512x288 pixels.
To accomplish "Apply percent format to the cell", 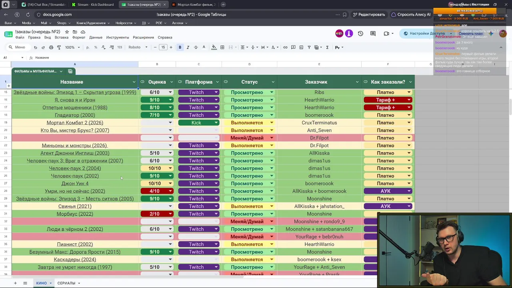I will 96,47.
